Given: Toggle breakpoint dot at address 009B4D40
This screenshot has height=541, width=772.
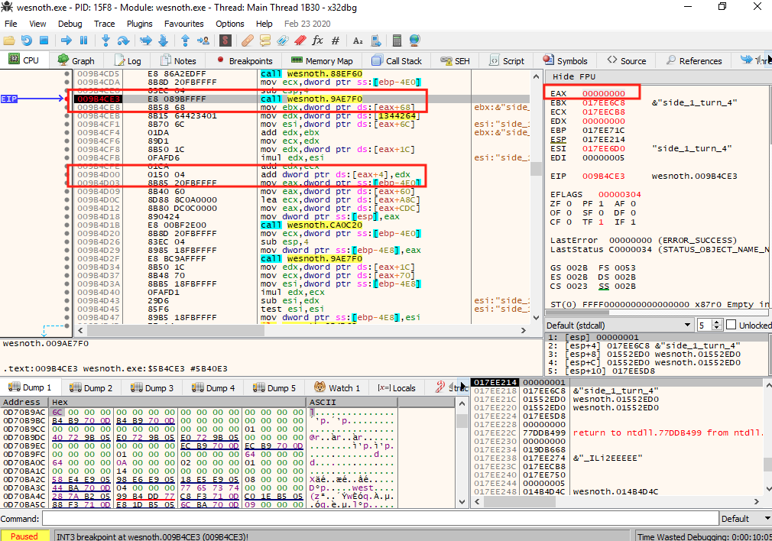Looking at the screenshot, I should coord(67,293).
